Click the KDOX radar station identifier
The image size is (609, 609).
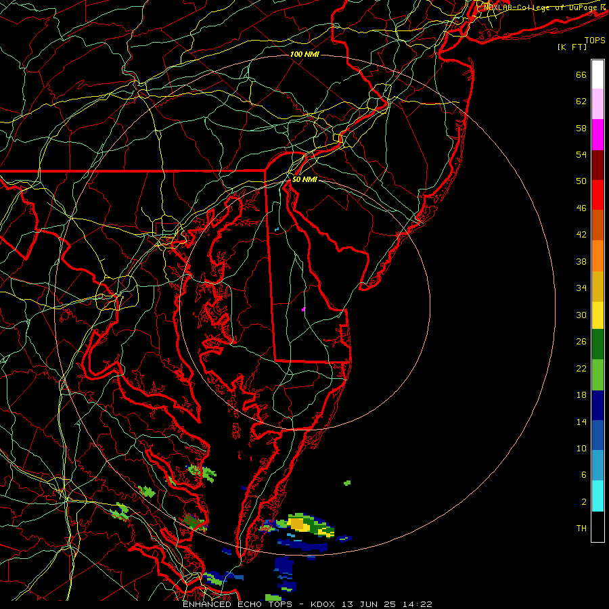coord(324,604)
